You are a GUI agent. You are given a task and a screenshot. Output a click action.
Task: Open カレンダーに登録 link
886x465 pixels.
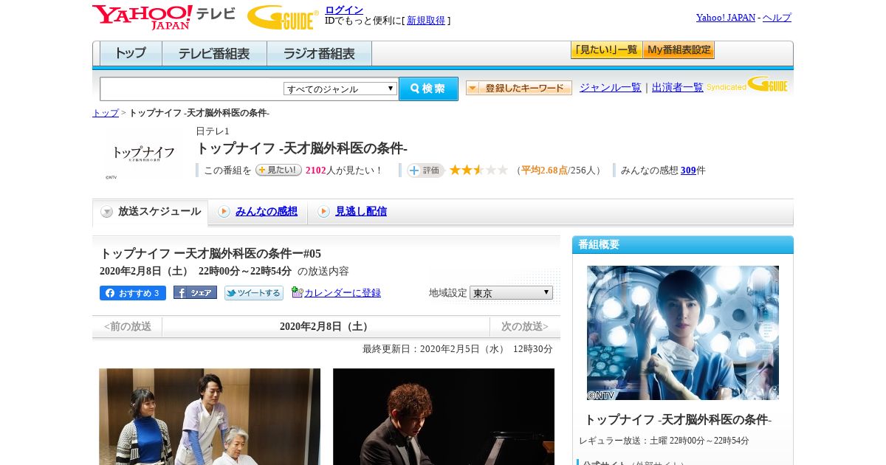click(343, 293)
